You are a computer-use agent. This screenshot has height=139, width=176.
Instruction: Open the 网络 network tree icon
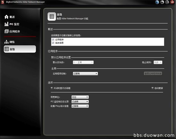click(x=6, y=42)
